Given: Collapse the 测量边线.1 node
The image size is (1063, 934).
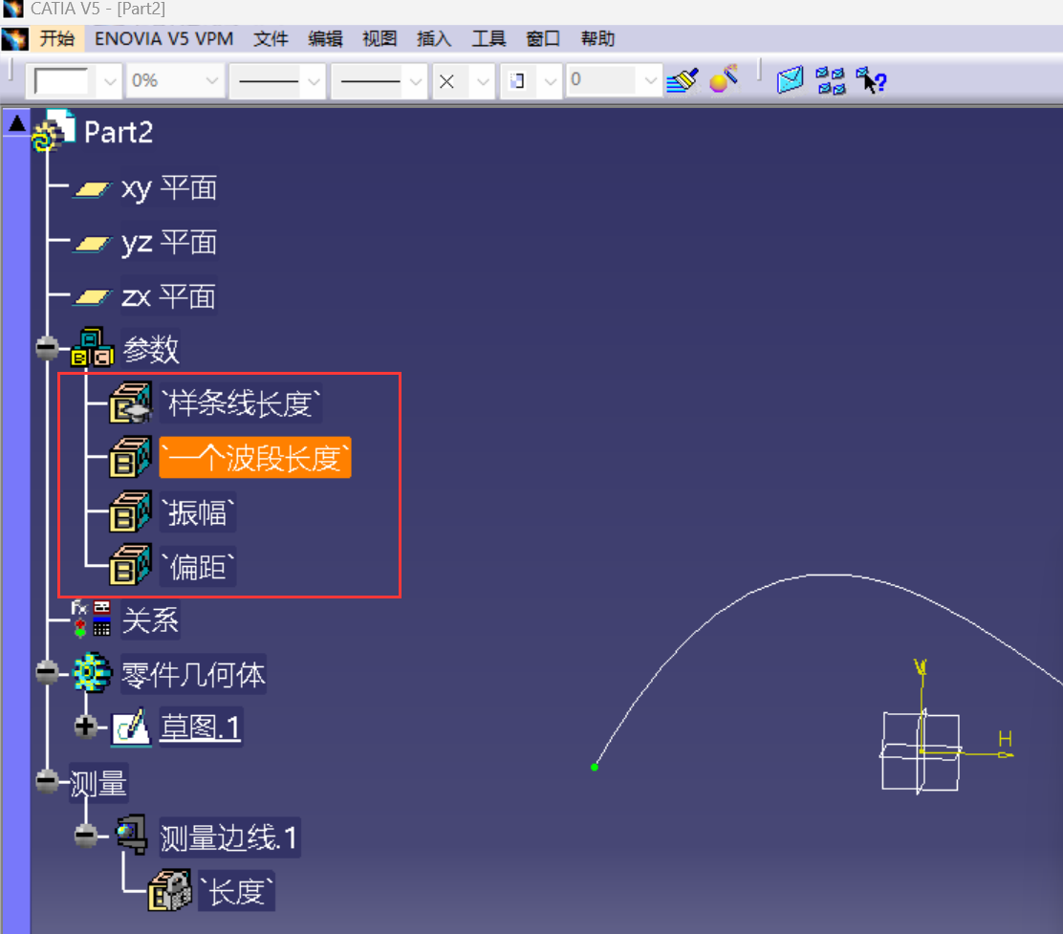Looking at the screenshot, I should (85, 835).
